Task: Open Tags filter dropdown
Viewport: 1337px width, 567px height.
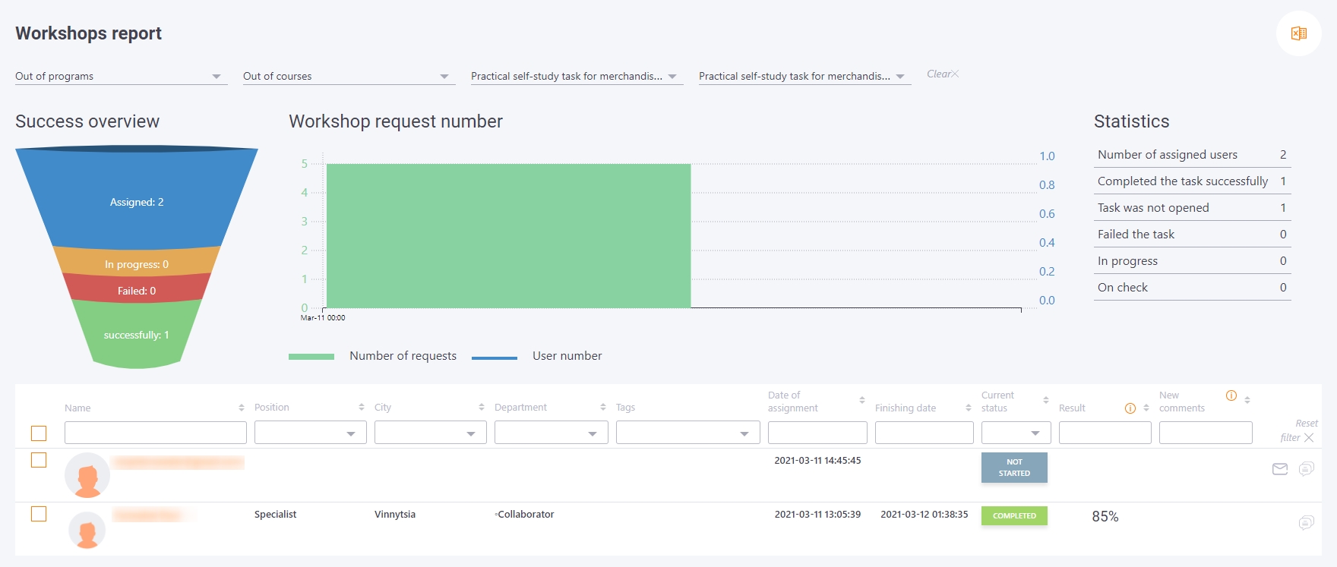Action: point(688,433)
